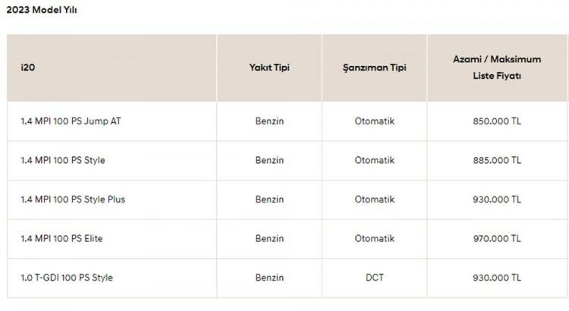The image size is (569, 311).
Task: Click the 2023 Model Yılı heading
Action: (42, 10)
